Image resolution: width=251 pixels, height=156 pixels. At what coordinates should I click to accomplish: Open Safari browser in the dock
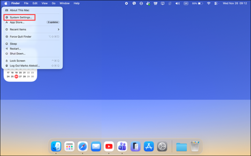click(83, 147)
